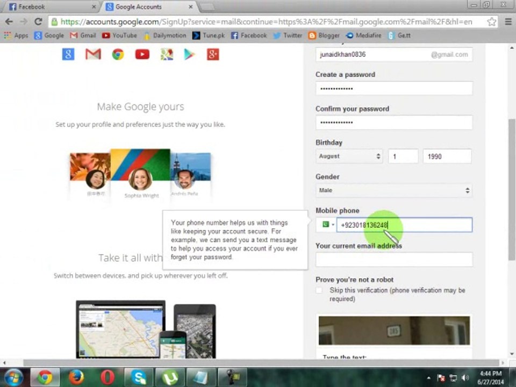516x387 pixels.
Task: Click the YouTube icon in the services row
Action: 142,54
